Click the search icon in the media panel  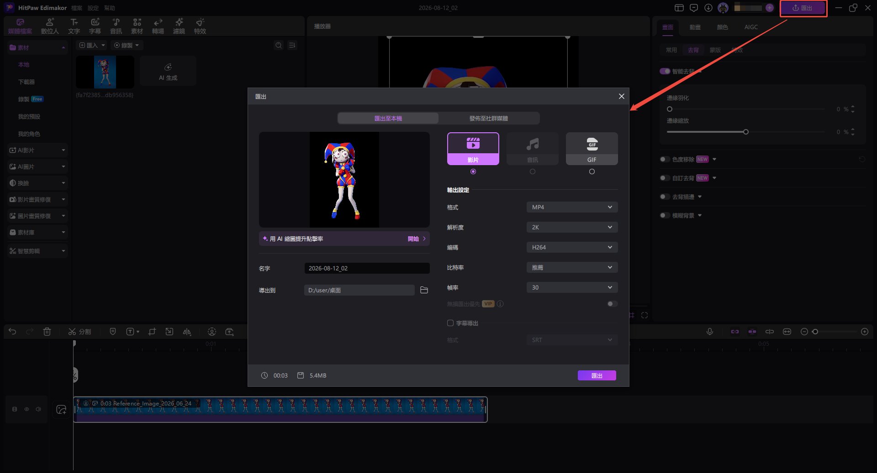[x=279, y=45]
